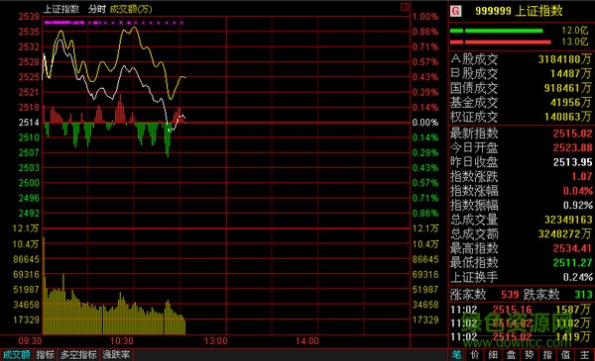Click the 涨家数 count 539
The height and width of the screenshot is (361, 595).
[510, 294]
